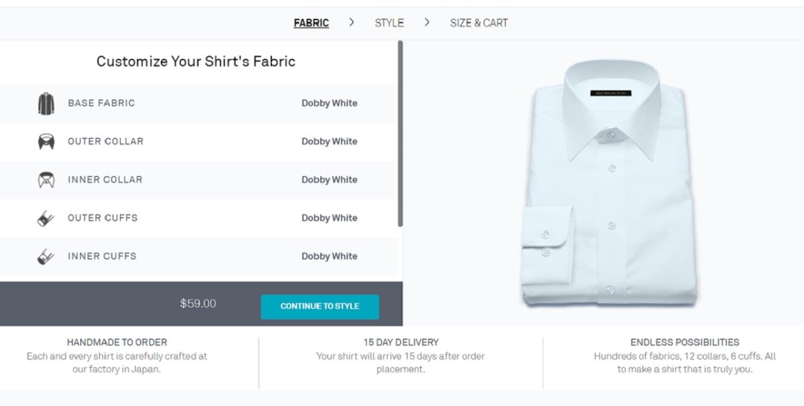Expand the Inner Collar 'Dobby White' option
The height and width of the screenshot is (406, 804).
click(x=329, y=180)
